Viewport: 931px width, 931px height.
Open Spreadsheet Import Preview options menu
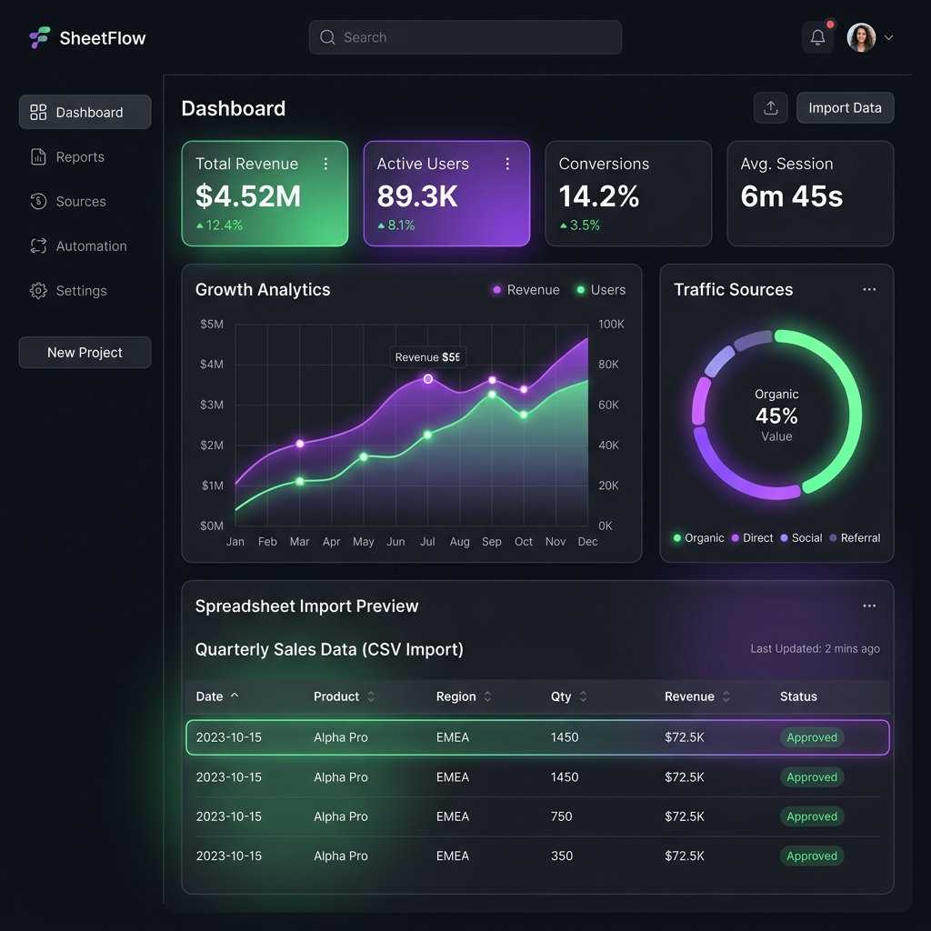coord(868,606)
